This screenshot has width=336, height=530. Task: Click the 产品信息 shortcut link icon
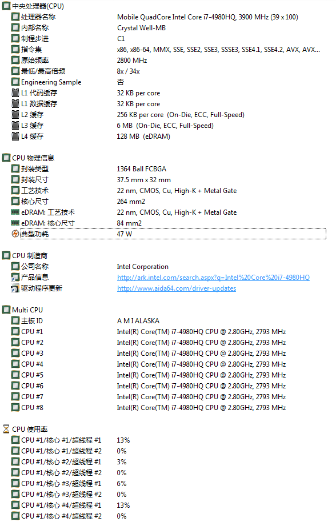15,278
